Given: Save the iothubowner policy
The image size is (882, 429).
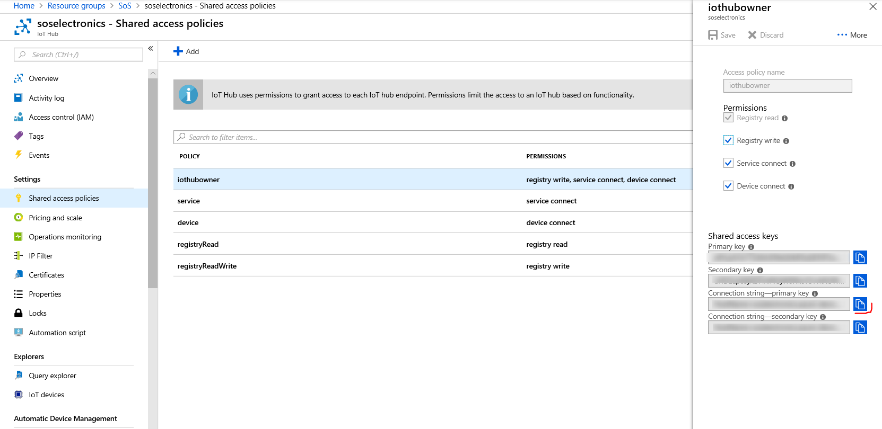Looking at the screenshot, I should click(722, 35).
